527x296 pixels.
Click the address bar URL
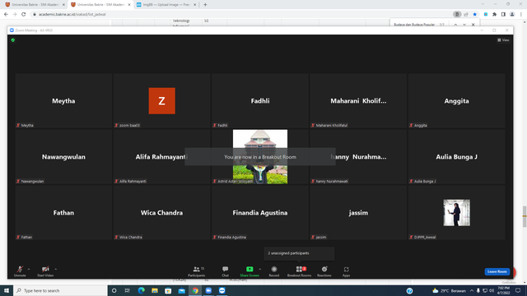pos(72,15)
